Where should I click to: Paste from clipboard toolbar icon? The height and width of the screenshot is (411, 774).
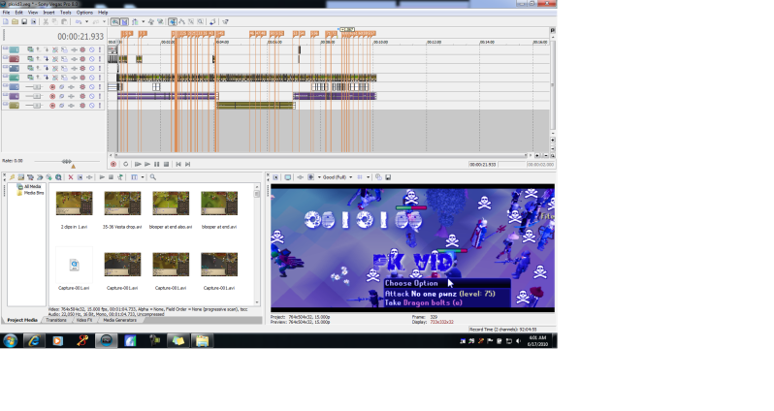click(x=64, y=21)
